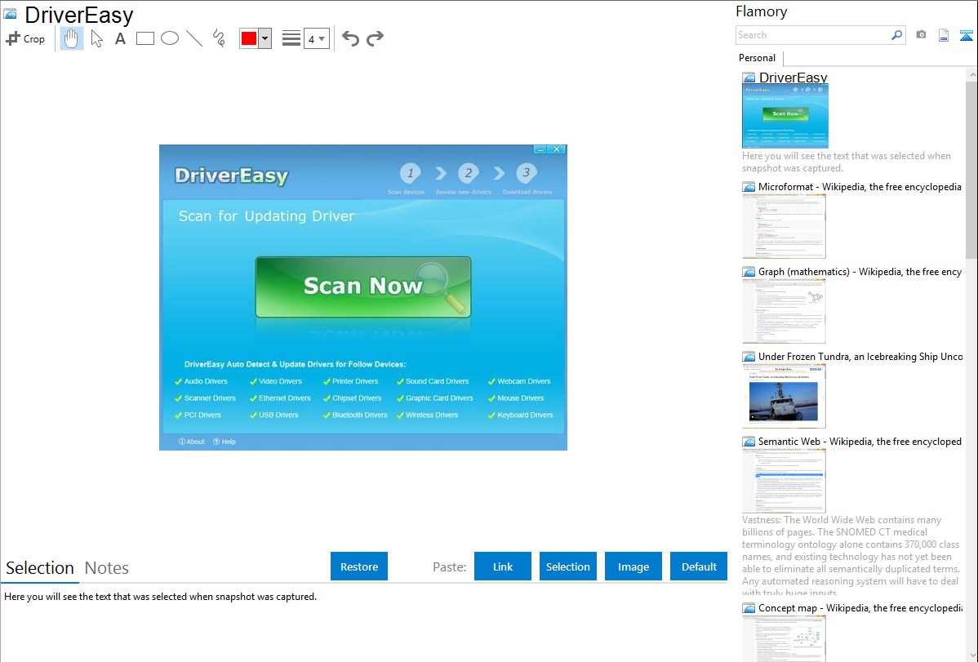This screenshot has width=978, height=662.
Task: Select the Graph (mathematics) - Wikipedia title
Action: click(x=860, y=272)
